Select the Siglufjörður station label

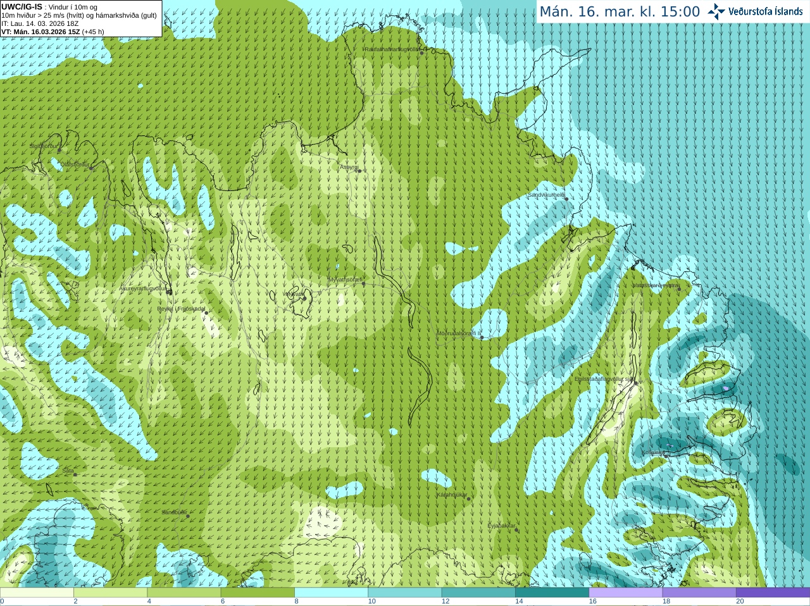point(44,146)
